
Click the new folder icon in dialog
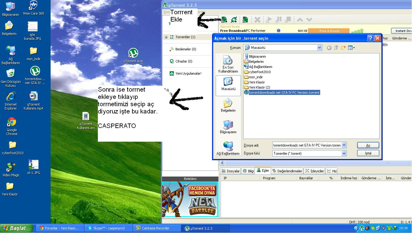click(x=343, y=48)
